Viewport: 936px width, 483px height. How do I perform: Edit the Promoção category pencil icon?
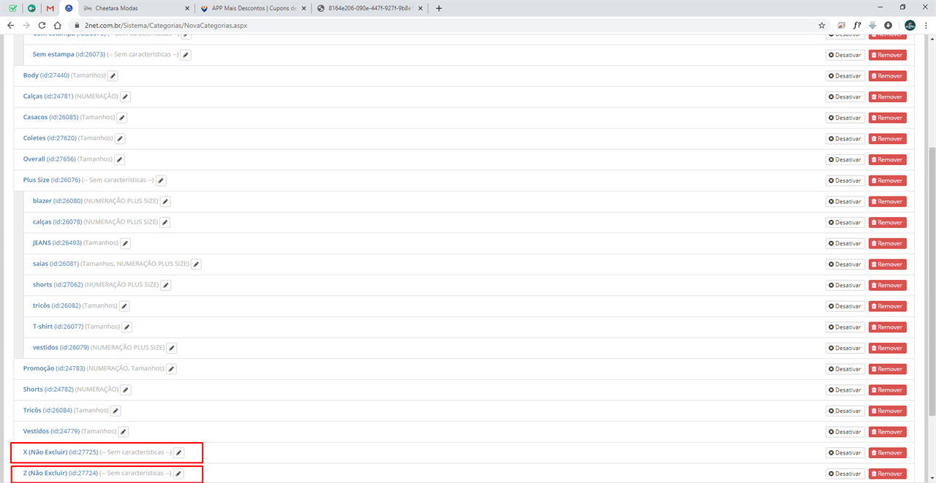click(171, 369)
